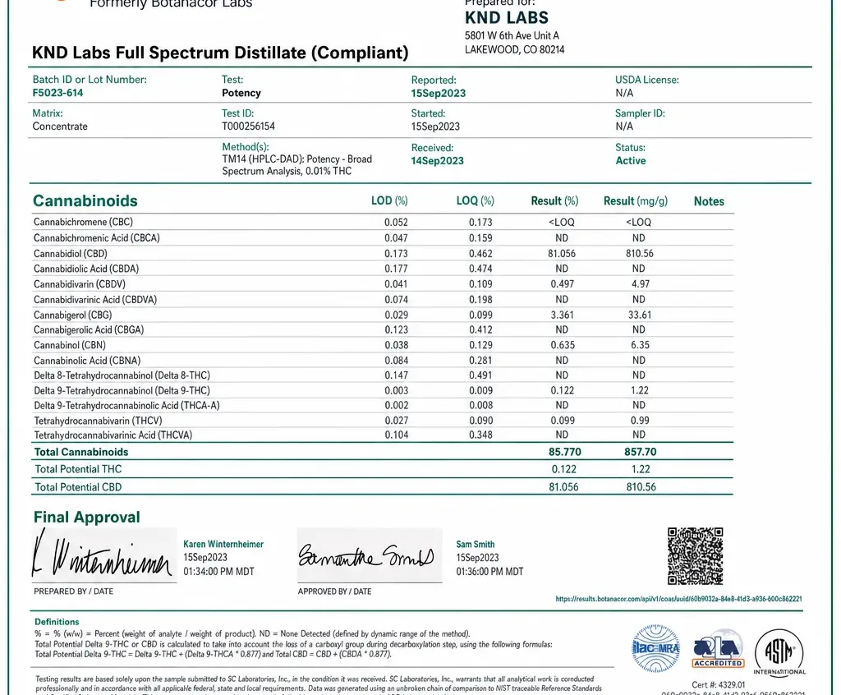This screenshot has height=695, width=841.
Task: Click the Notes column header
Action: [709, 201]
